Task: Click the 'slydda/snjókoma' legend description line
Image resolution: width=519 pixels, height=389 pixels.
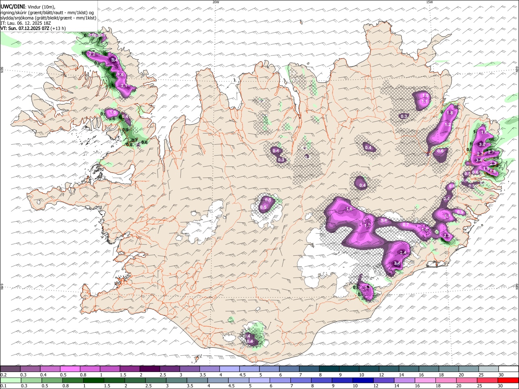Action: point(48,18)
